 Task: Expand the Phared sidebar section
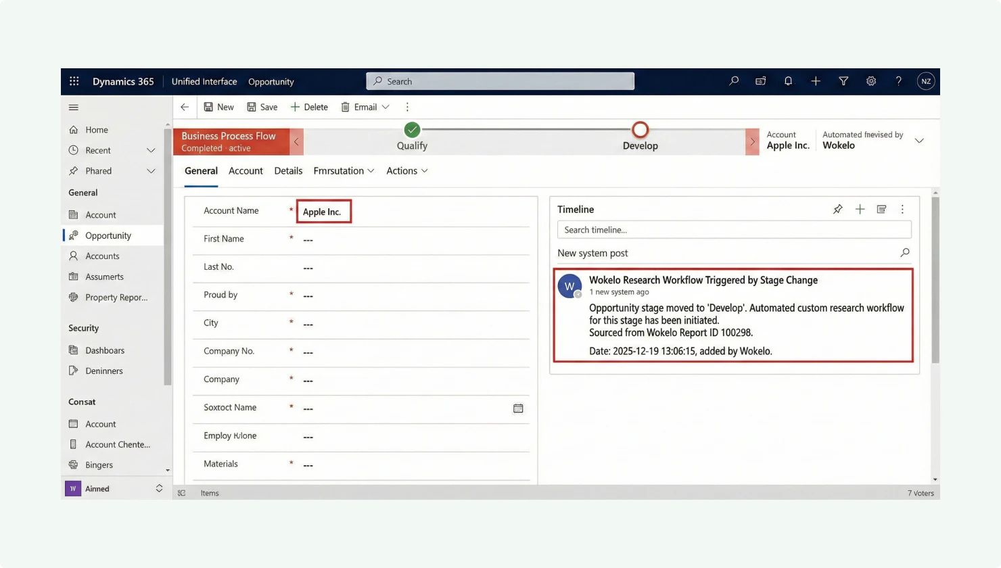pyautogui.click(x=151, y=171)
